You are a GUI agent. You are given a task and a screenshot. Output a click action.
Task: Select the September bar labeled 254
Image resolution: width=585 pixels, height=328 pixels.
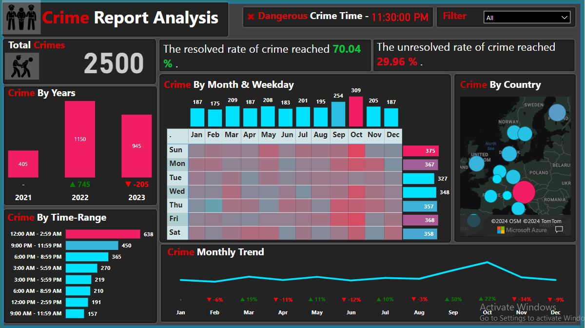[338, 114]
